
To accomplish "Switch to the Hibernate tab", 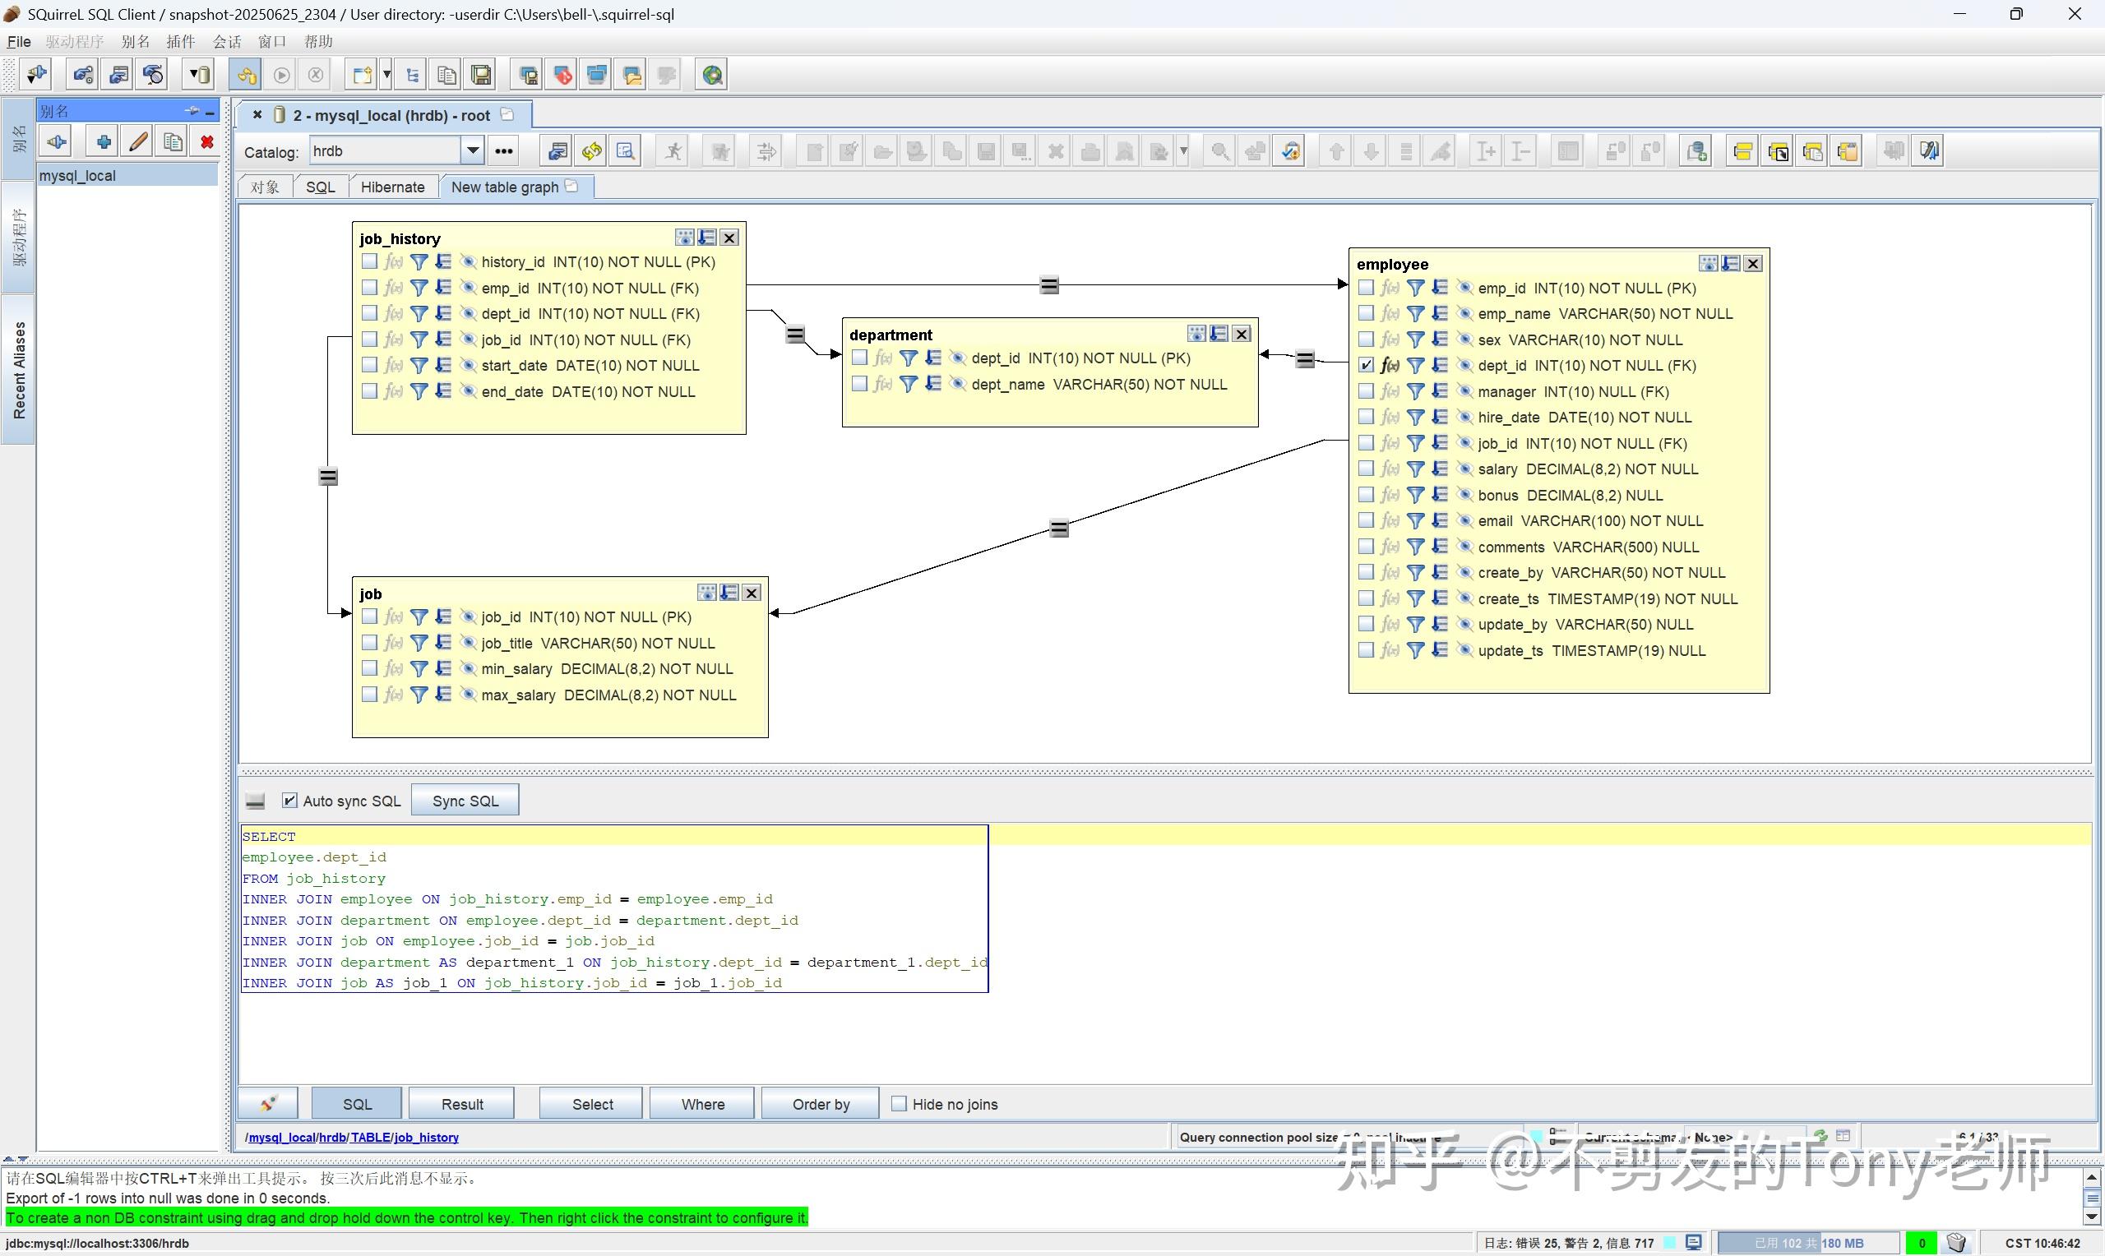I will [392, 187].
